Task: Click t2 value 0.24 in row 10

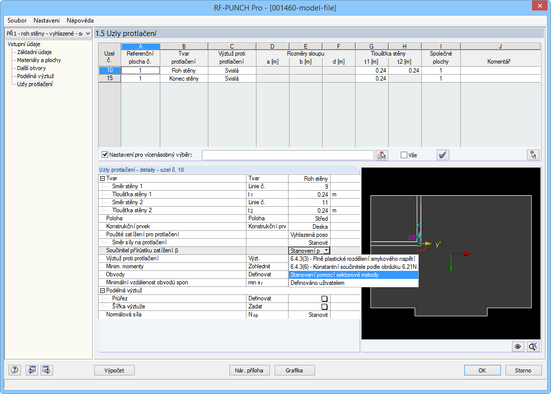Action: click(405, 70)
